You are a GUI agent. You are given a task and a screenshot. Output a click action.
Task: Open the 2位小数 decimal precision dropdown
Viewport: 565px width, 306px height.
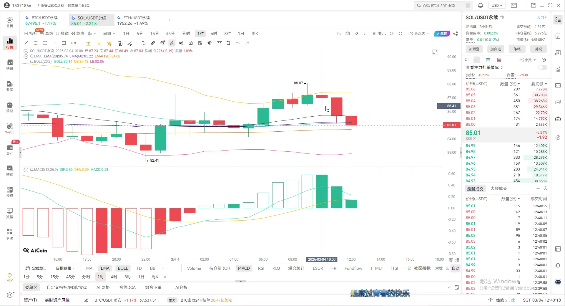click(527, 60)
